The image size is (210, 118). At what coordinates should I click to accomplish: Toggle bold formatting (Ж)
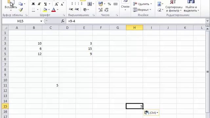click(x=33, y=4)
